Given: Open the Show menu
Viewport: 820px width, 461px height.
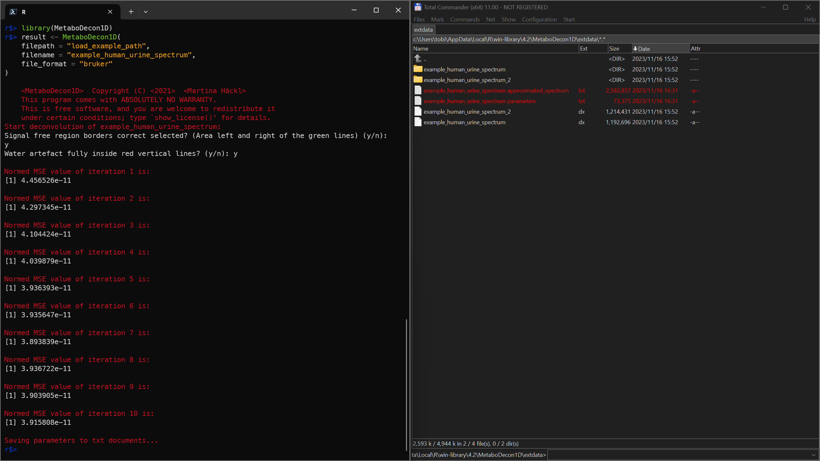Looking at the screenshot, I should click(509, 20).
